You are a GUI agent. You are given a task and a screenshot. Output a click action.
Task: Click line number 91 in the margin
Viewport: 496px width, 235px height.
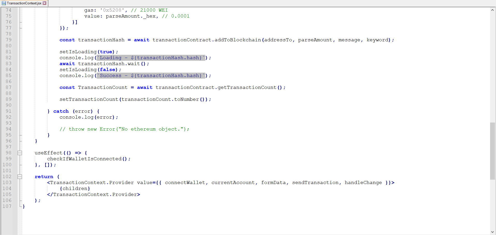coord(9,111)
